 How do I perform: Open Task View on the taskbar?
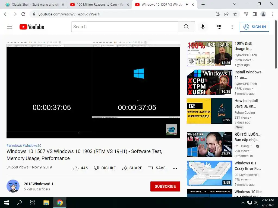coord(33,203)
